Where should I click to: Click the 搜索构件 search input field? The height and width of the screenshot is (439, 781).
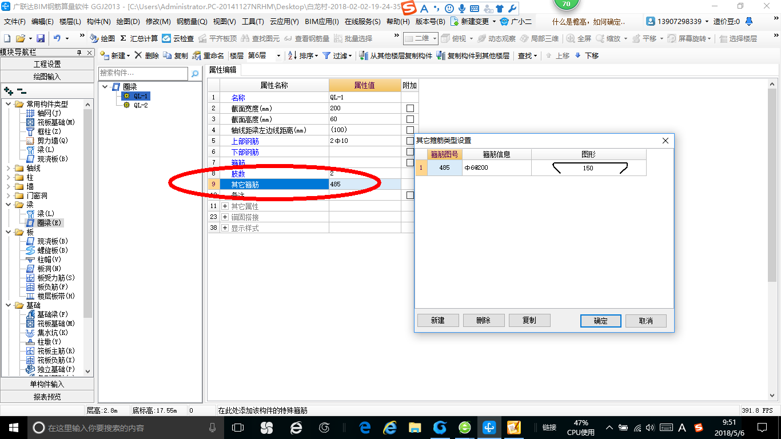click(x=143, y=73)
